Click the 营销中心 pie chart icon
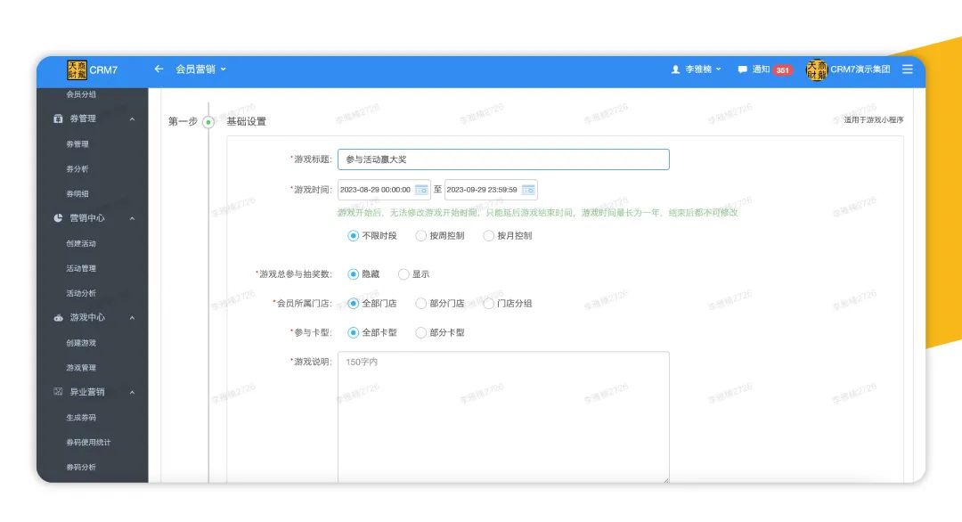Image resolution: width=962 pixels, height=522 pixels. [58, 217]
